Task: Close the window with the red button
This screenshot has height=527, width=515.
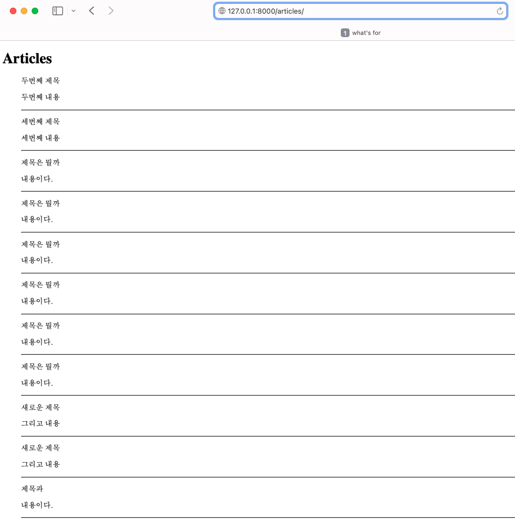Action: pos(13,11)
